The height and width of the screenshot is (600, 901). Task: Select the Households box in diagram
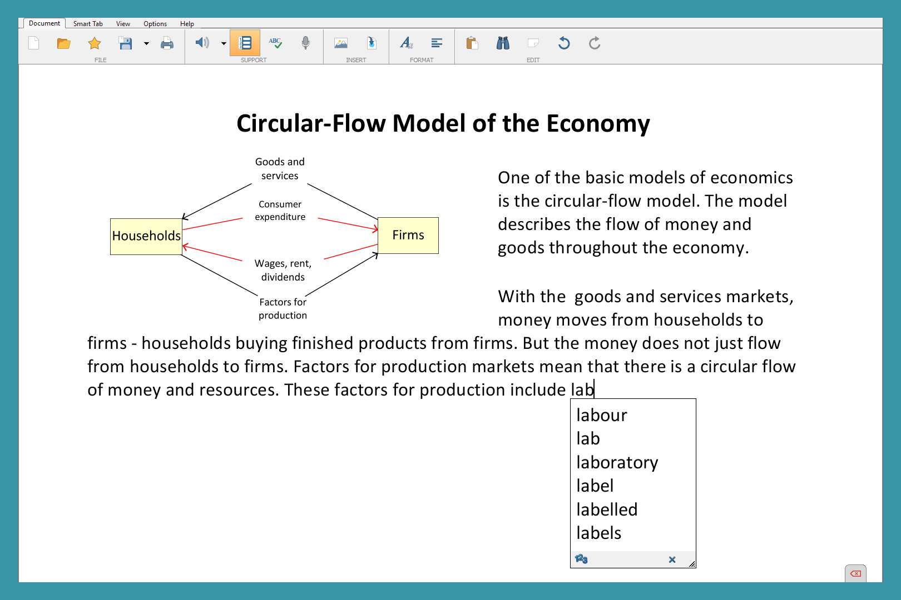(x=146, y=236)
